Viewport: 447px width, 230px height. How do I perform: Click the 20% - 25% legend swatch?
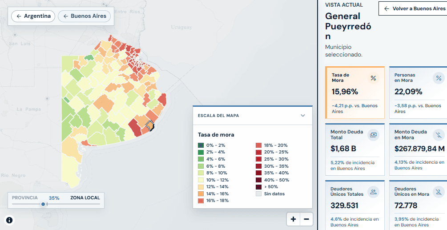click(x=258, y=152)
